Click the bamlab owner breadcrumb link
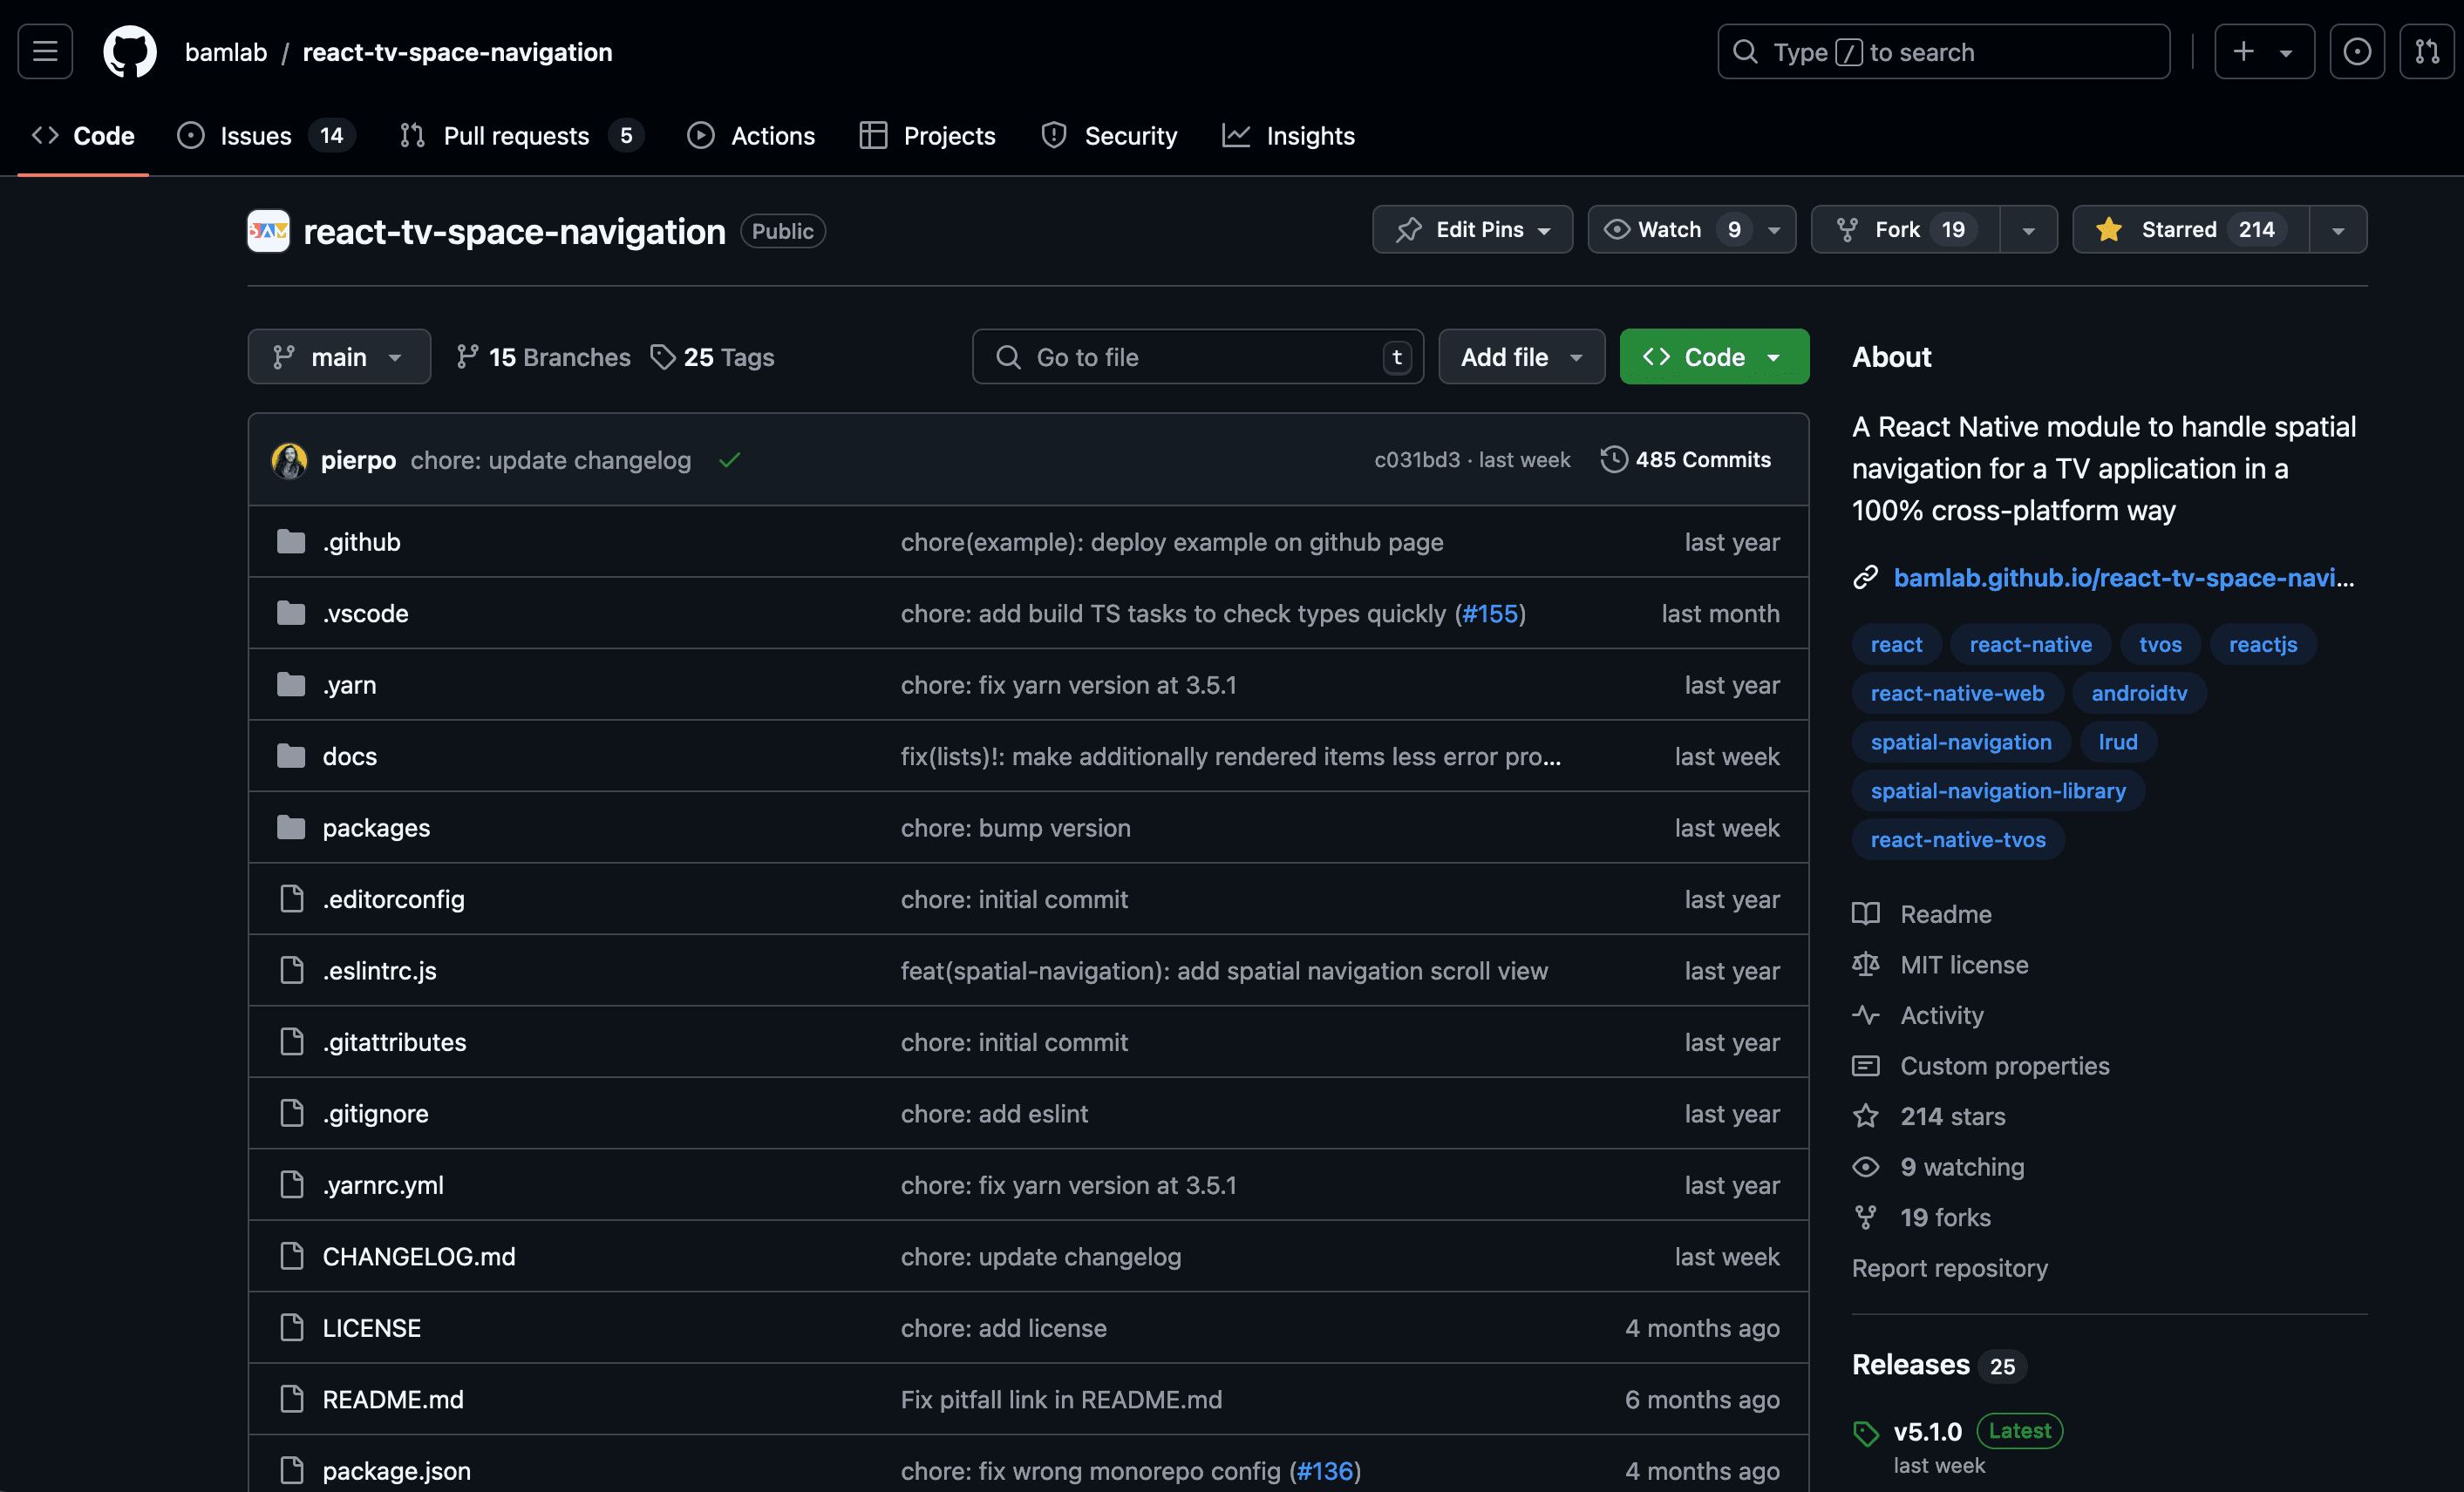Viewport: 2464px width, 1492px height. (x=226, y=52)
